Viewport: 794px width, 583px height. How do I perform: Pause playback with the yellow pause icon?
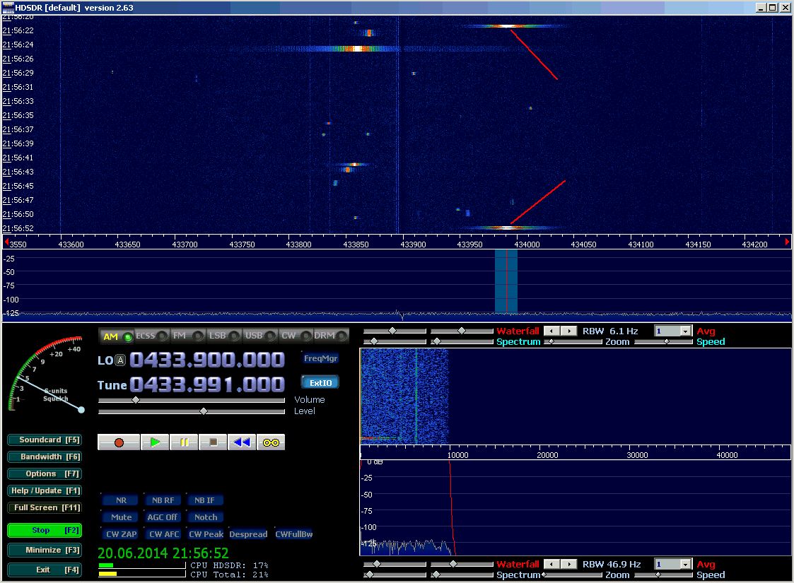pos(184,442)
